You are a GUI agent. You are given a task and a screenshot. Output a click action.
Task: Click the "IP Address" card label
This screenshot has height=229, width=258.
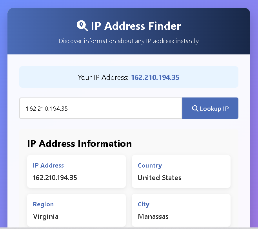48,166
